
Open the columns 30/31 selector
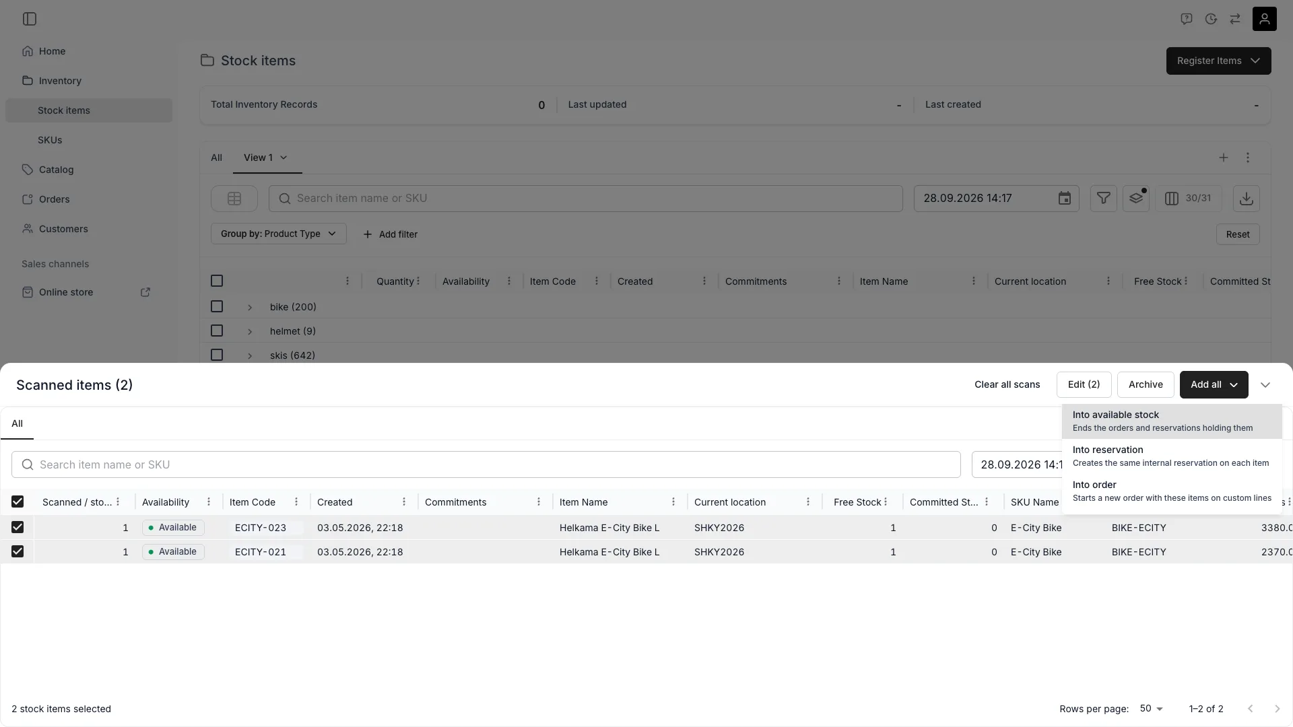coord(1189,199)
